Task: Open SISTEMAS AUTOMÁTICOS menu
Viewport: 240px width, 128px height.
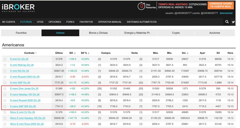Action: [x=142, y=22]
